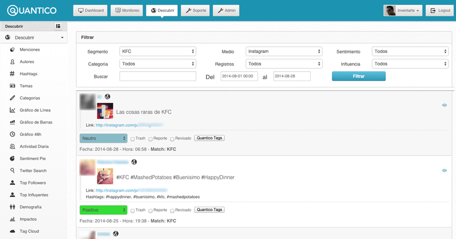Open the Sentimiento dropdown

pyautogui.click(x=410, y=51)
